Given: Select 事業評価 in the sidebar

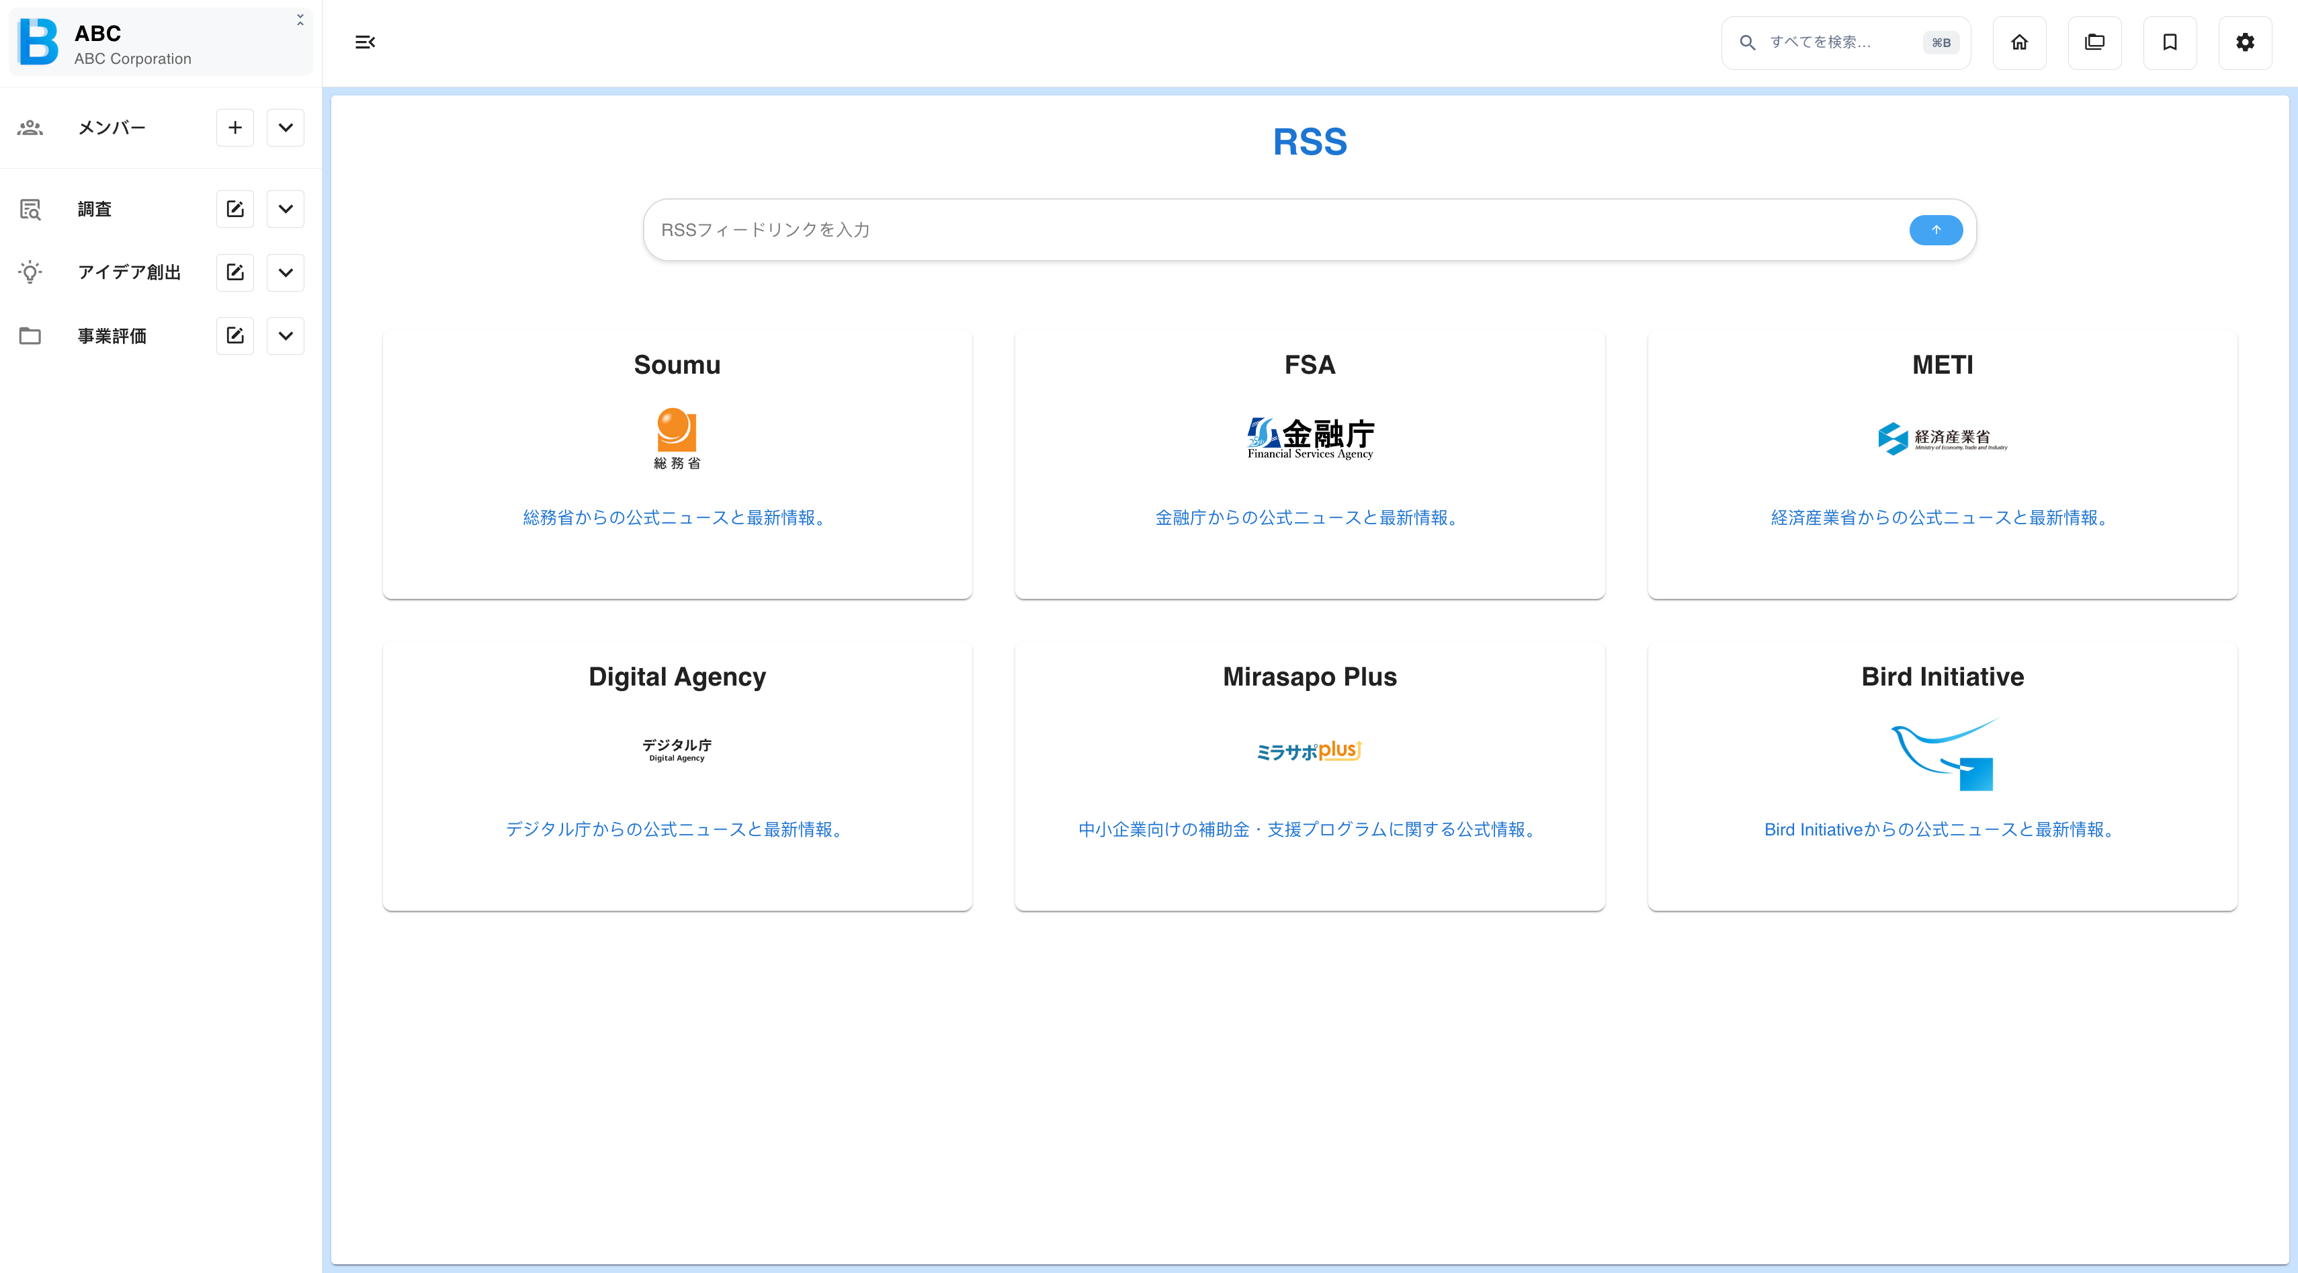Looking at the screenshot, I should pos(112,335).
